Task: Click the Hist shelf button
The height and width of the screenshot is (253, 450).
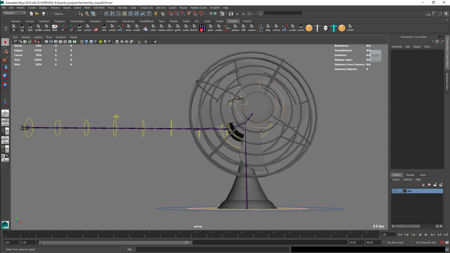Action: click(55, 28)
